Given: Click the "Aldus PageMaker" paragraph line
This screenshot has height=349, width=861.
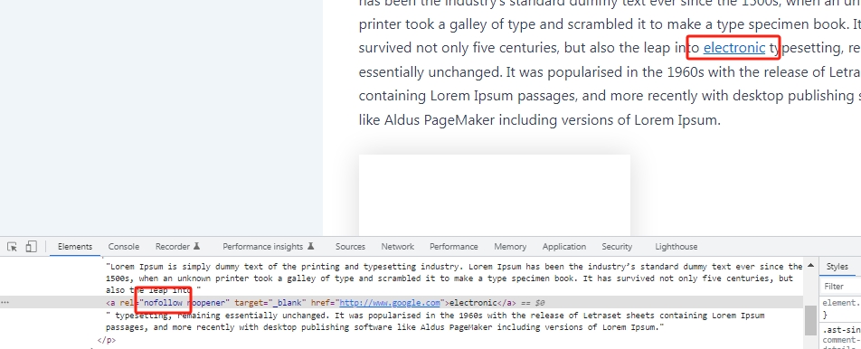Looking at the screenshot, I should [x=539, y=119].
